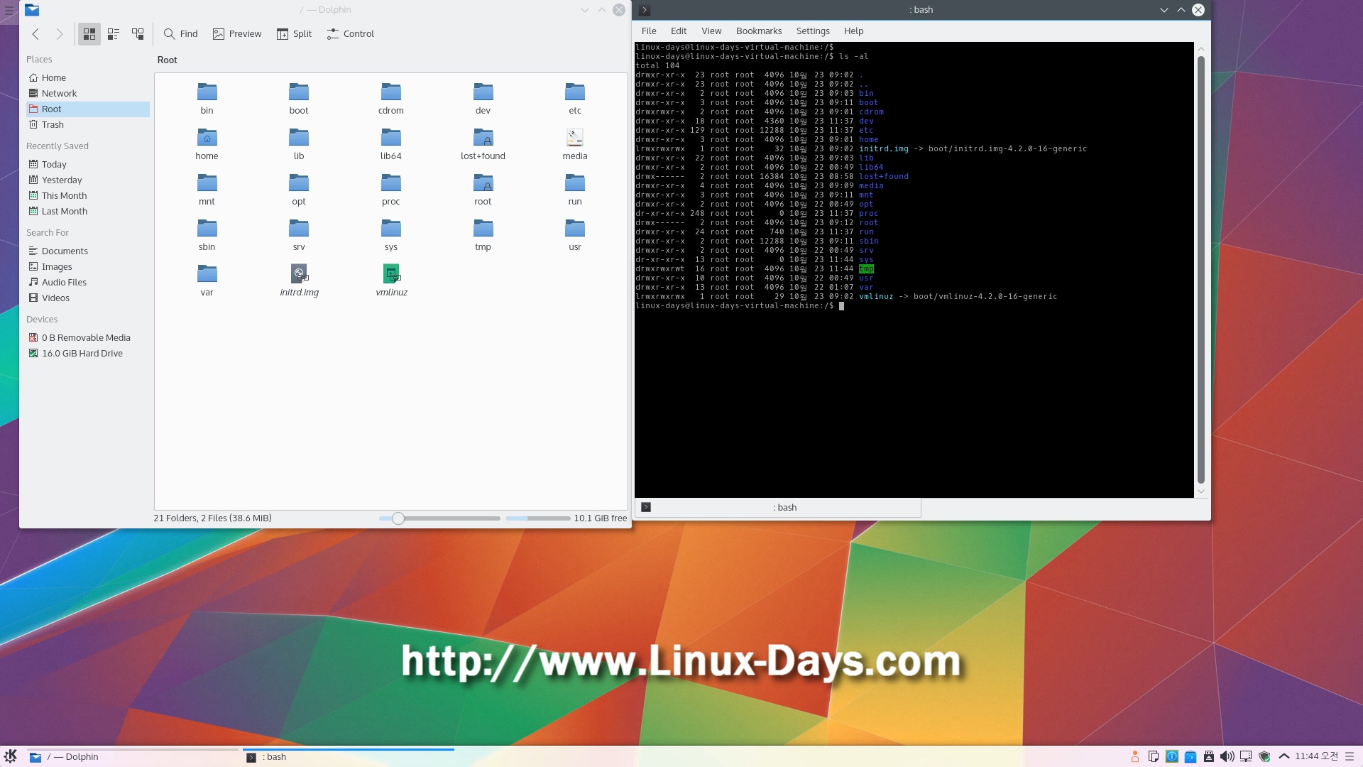
Task: Select the tmp folder icon
Action: pyautogui.click(x=483, y=229)
